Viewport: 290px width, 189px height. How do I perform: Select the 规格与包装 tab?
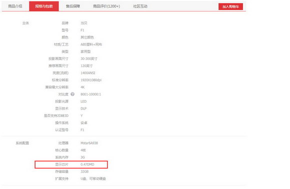[x=44, y=6]
